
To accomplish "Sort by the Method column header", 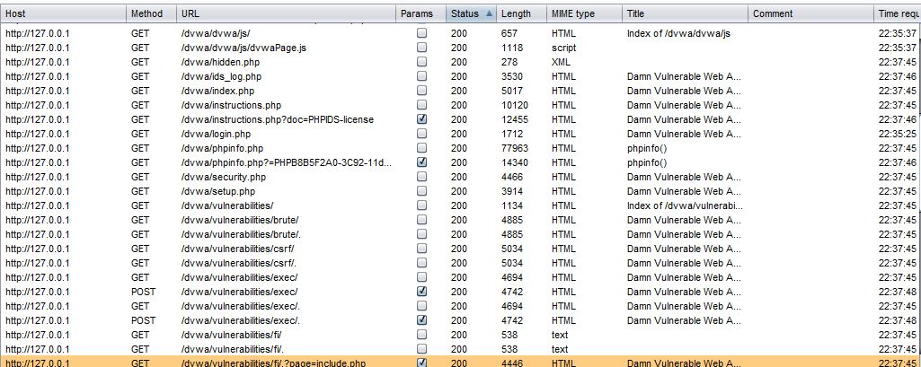I will [x=151, y=13].
